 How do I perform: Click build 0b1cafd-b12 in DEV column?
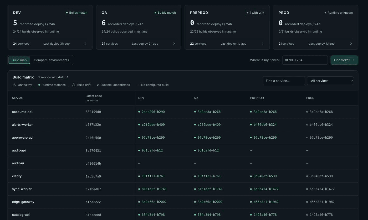click(152, 150)
